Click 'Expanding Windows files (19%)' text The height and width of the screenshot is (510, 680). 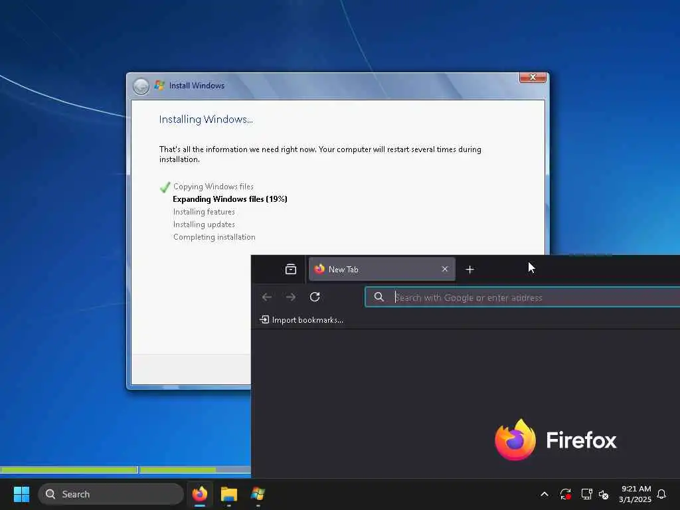pos(230,199)
